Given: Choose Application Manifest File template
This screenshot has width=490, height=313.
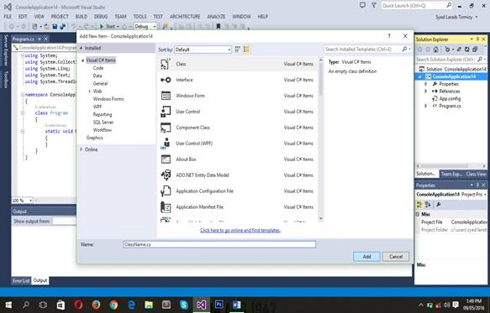Looking at the screenshot, I should coord(238,207).
